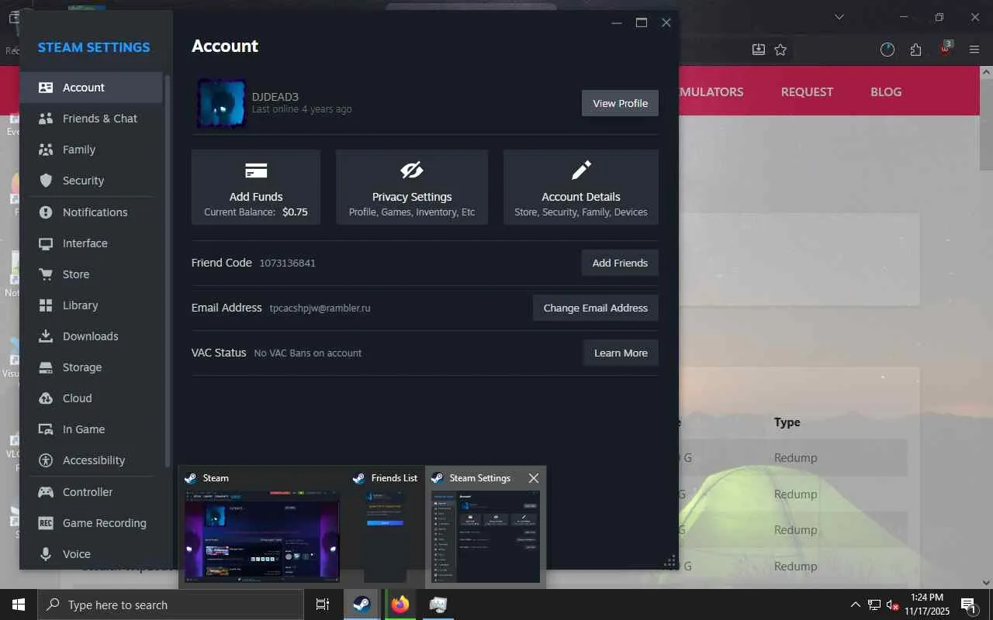993x620 pixels.
Task: Click the Steam Settings sidebar scrollbar
Action: (168, 271)
